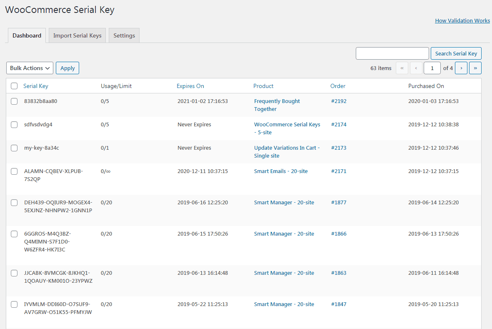Open the Smart Emails - 20-site product link

click(281, 171)
